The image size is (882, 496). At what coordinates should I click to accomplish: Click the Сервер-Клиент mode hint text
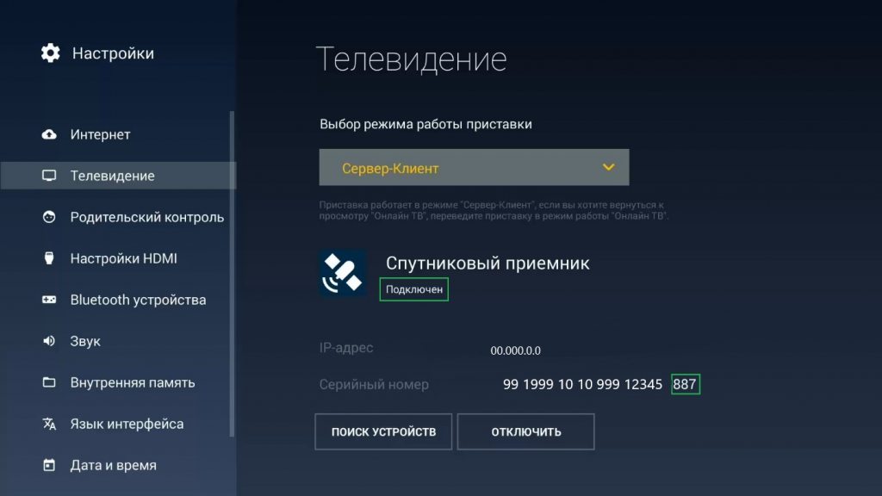pyautogui.click(x=494, y=210)
